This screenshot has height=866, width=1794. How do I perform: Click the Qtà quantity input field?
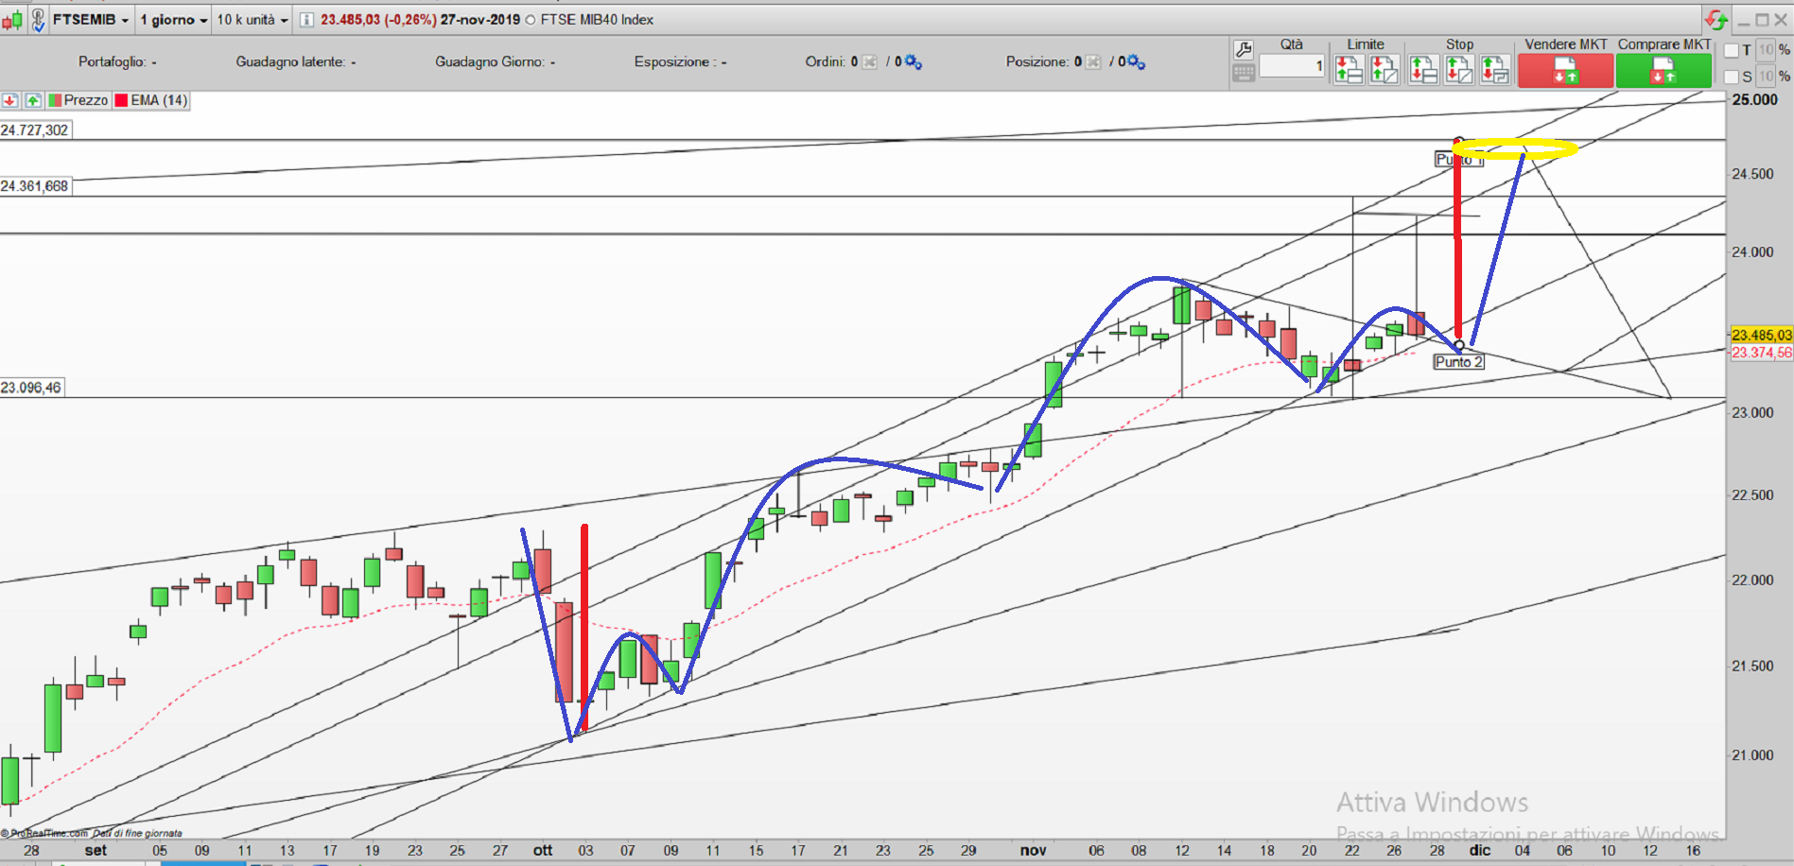coord(1291,66)
